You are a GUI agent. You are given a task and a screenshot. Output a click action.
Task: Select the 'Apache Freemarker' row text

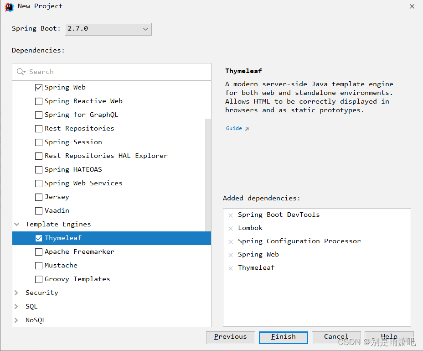tap(80, 252)
